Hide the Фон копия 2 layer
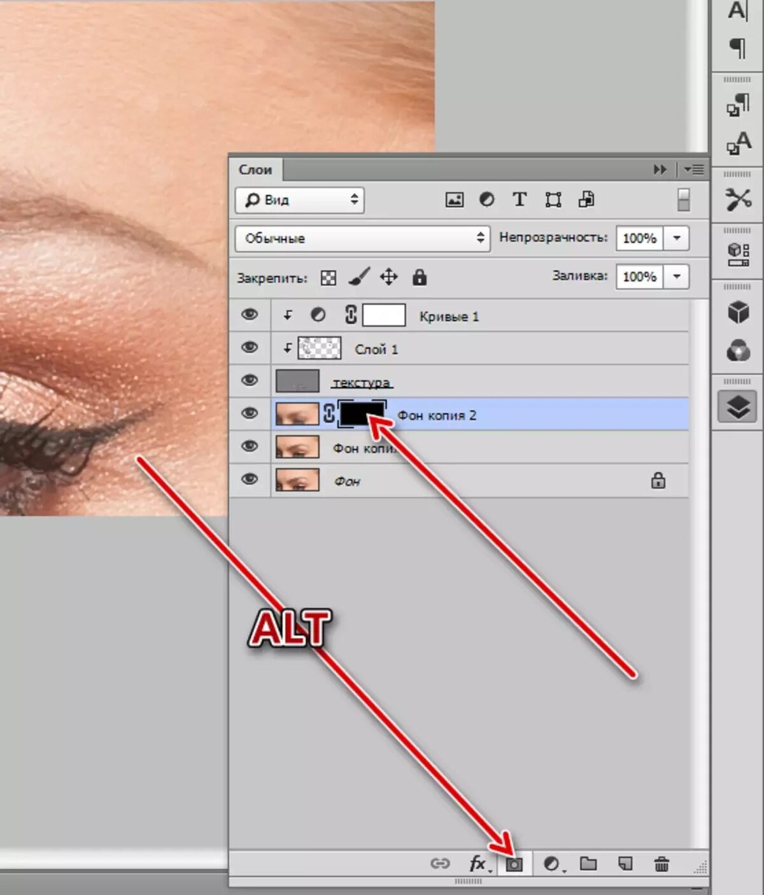Viewport: 764px width, 895px height. (x=250, y=413)
